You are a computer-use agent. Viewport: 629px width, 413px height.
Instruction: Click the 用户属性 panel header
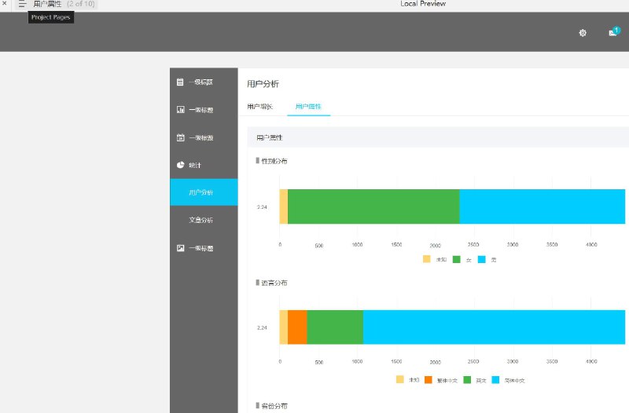click(x=438, y=137)
